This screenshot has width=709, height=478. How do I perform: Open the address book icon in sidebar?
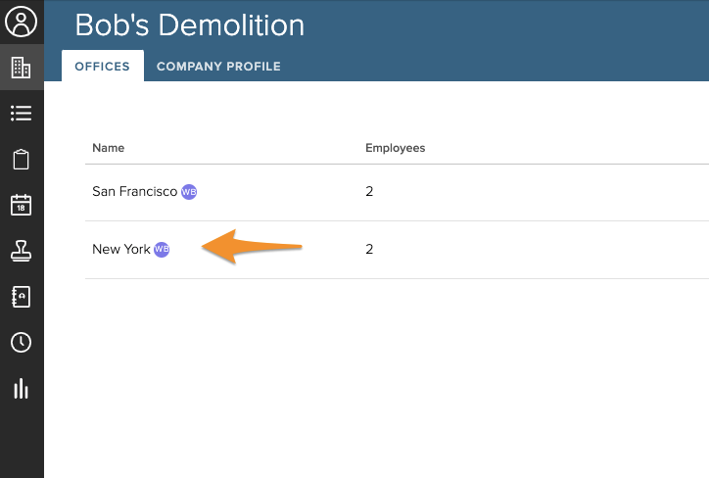coord(22,297)
